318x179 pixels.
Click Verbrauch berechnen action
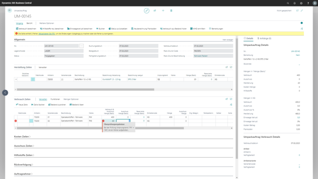[x=26, y=29]
